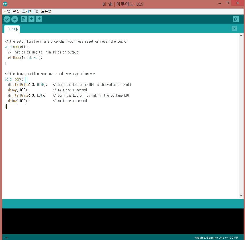245x240 pixels.
Task: Click 'digitalWrite(13, HIGH);' code
Action: (x=28, y=84)
